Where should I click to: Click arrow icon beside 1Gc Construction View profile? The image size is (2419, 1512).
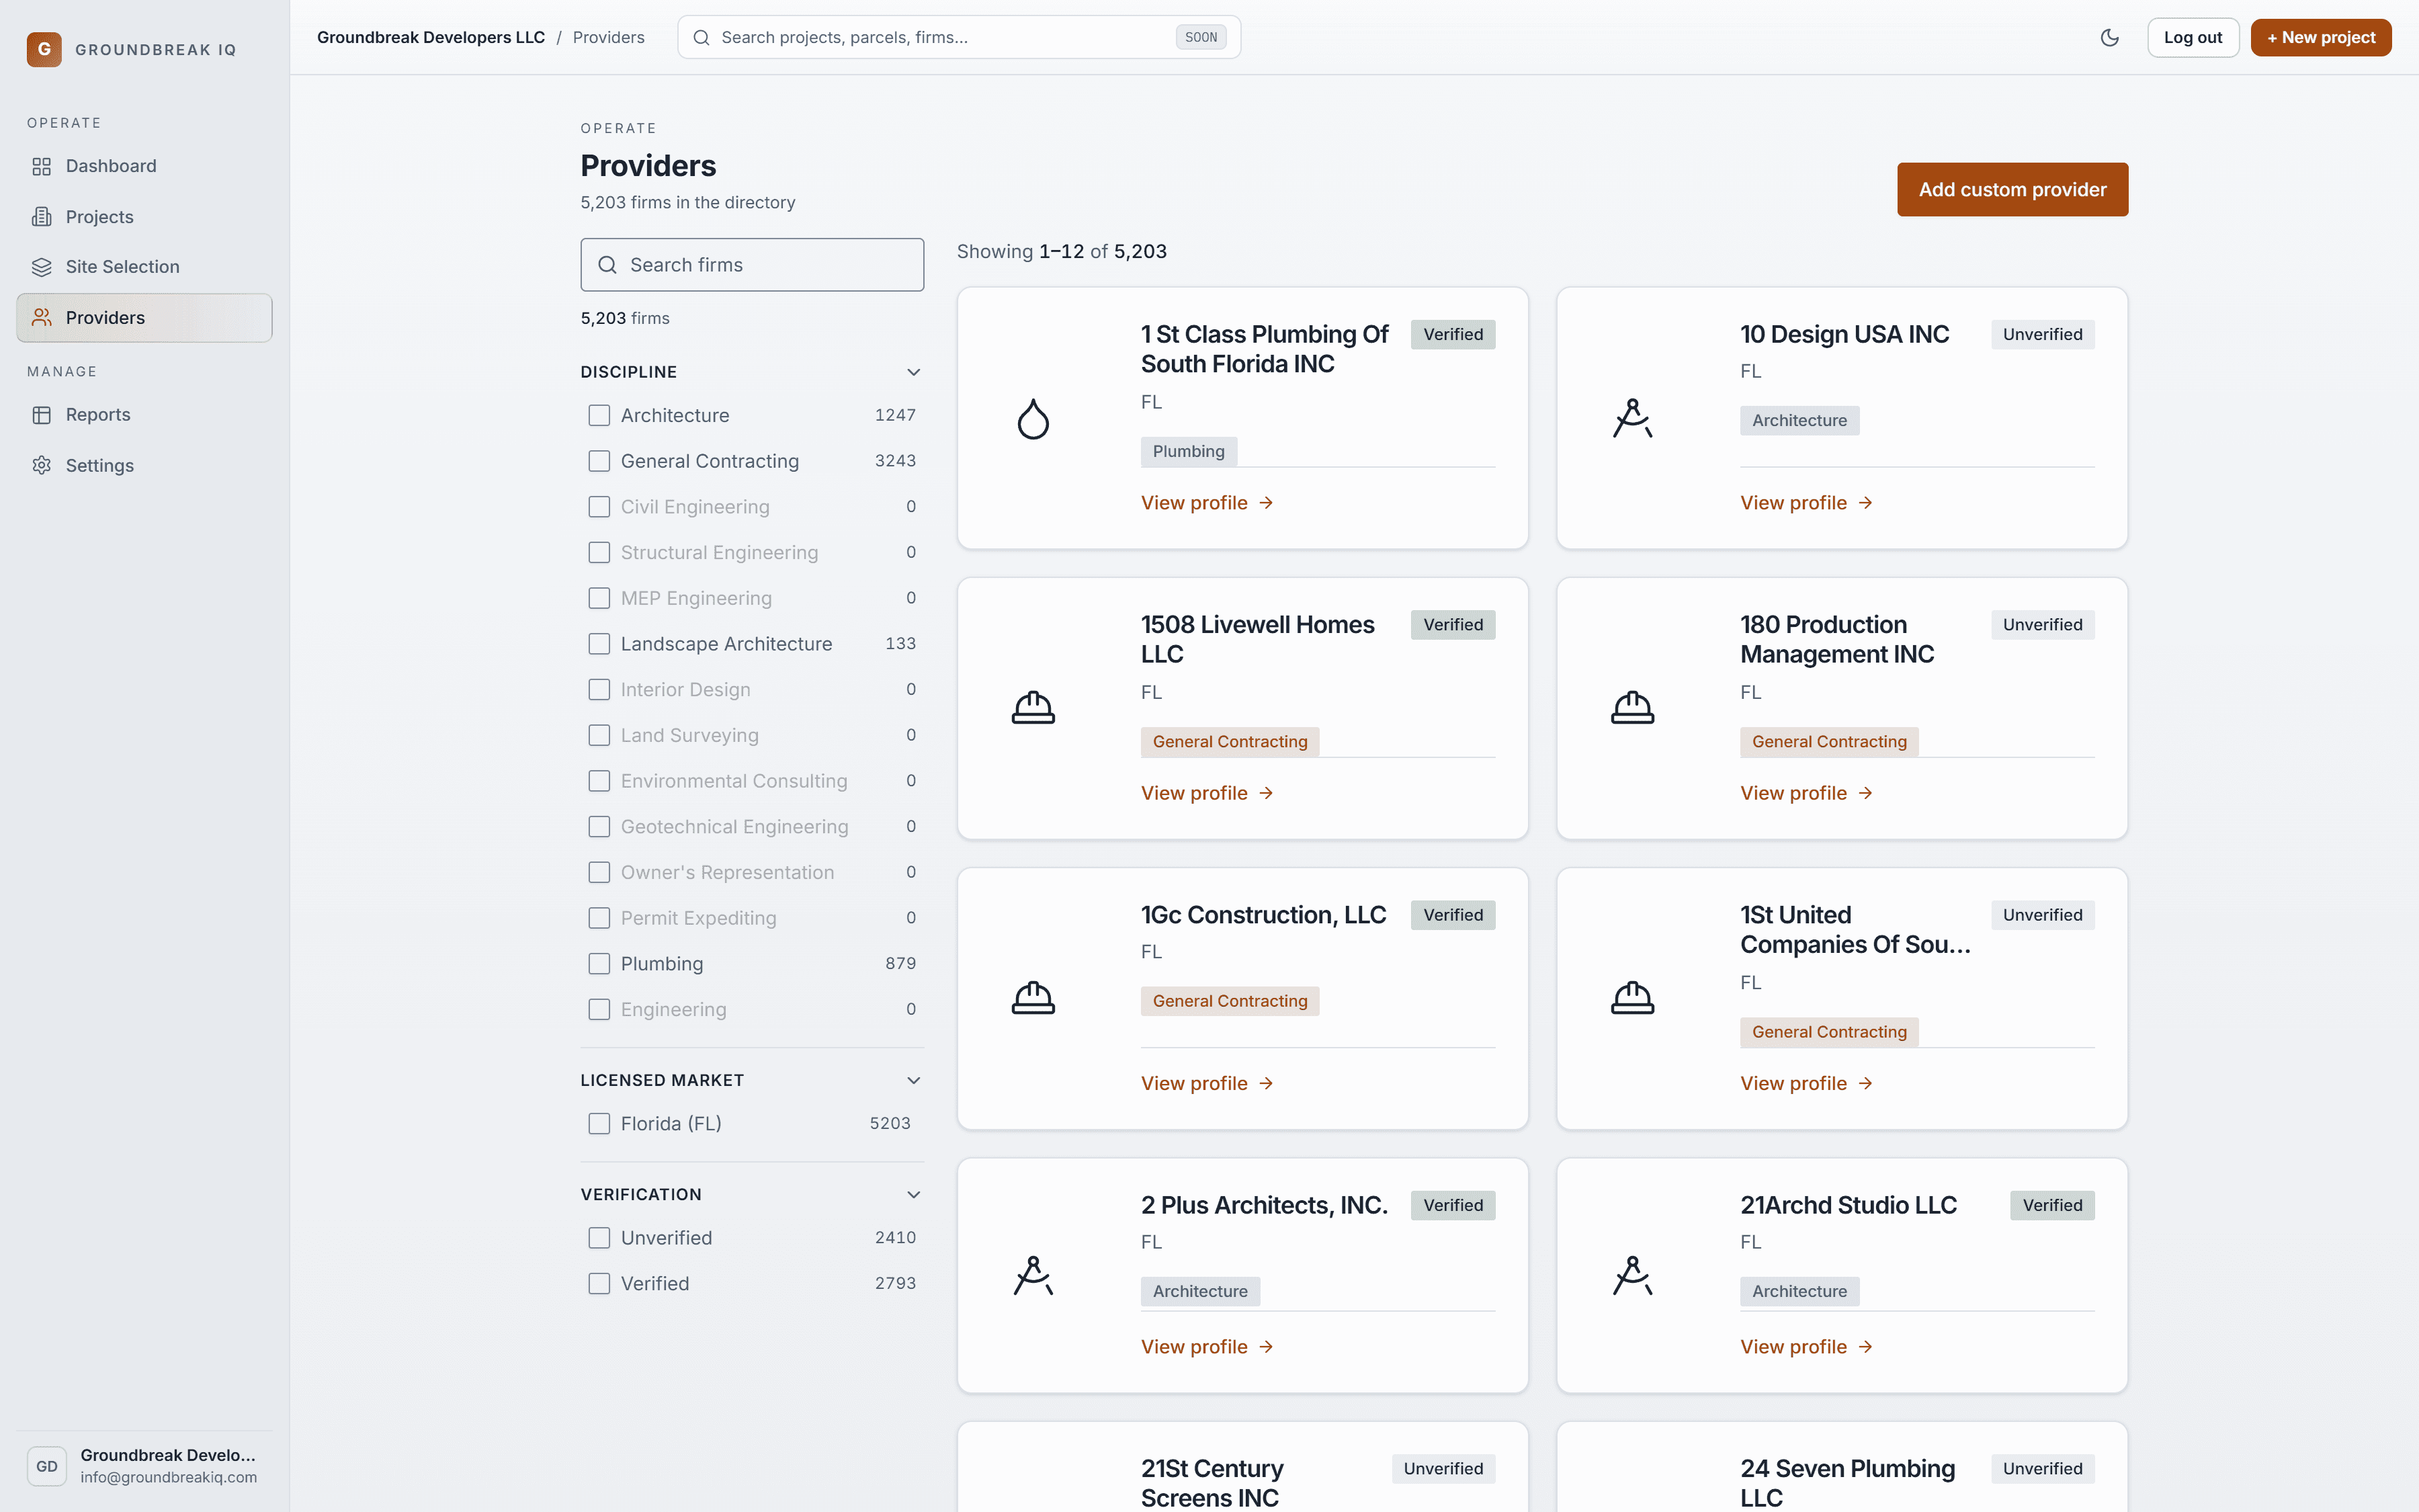1267,1084
